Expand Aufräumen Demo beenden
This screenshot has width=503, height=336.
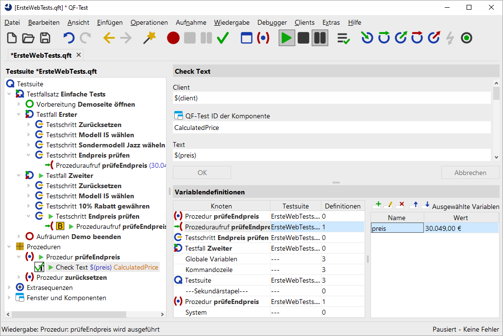(x=18, y=237)
